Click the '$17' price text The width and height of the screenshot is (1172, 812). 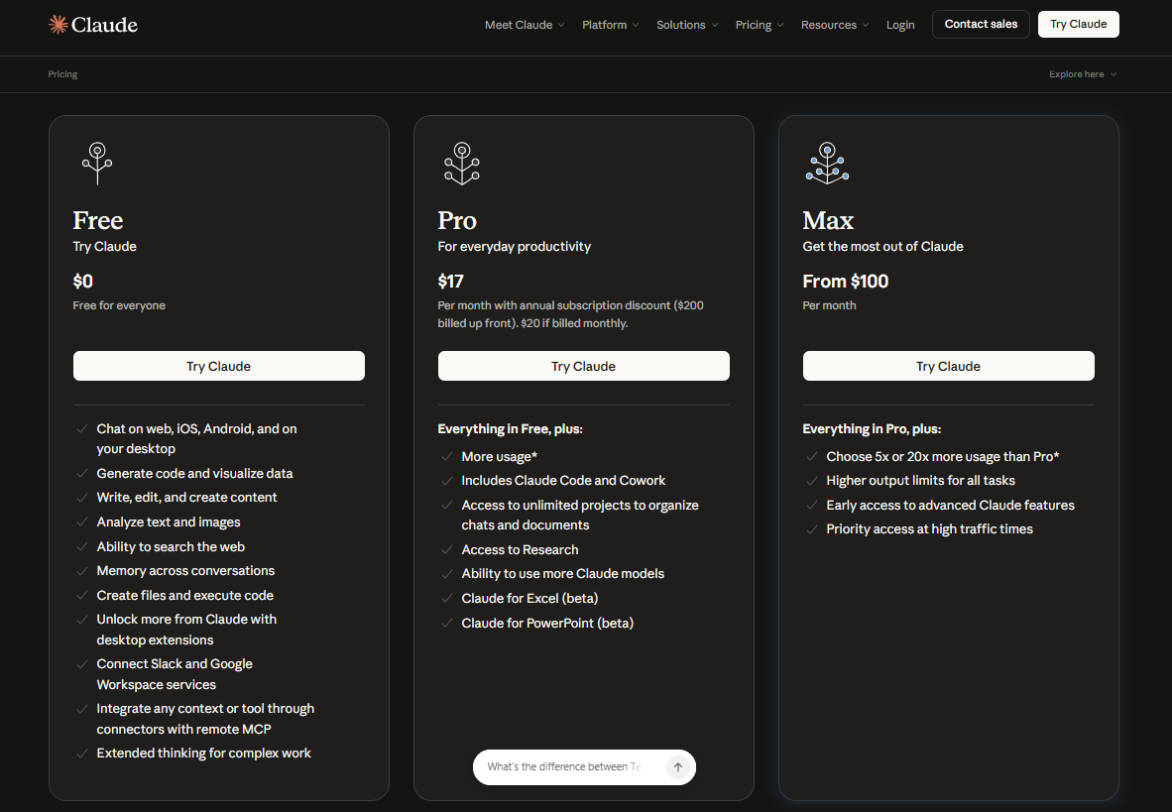point(451,282)
